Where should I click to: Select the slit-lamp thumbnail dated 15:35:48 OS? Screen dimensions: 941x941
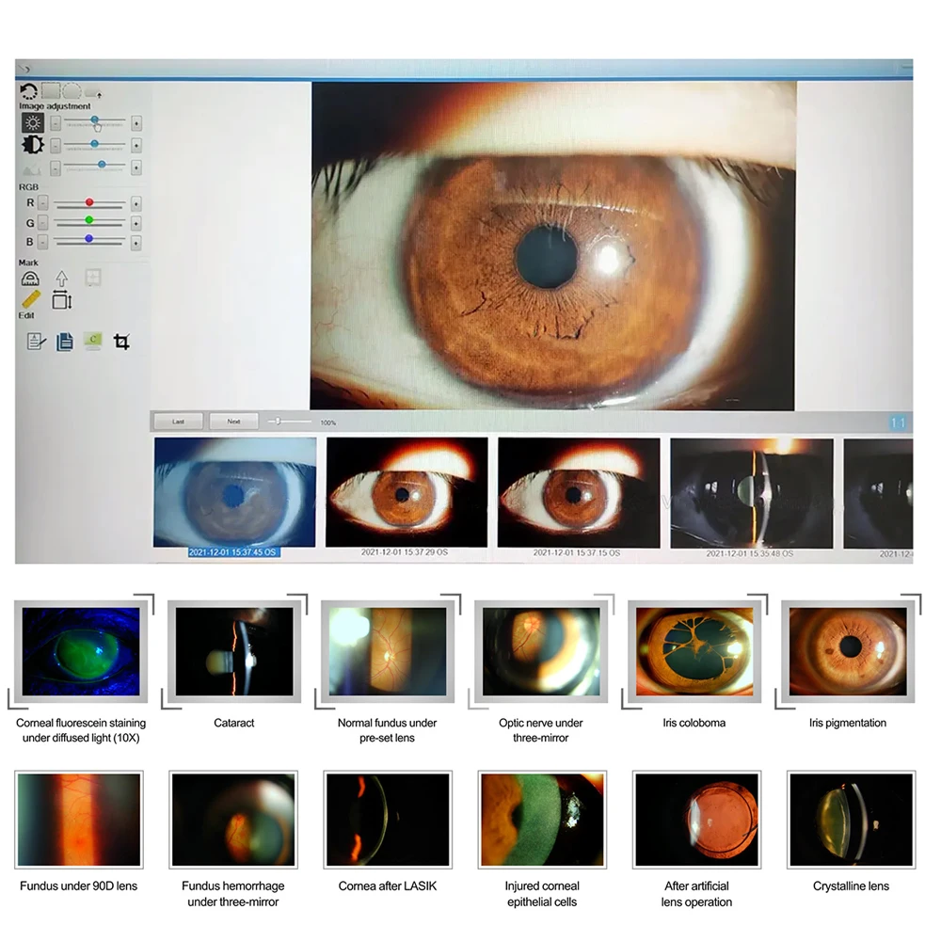coord(751,493)
